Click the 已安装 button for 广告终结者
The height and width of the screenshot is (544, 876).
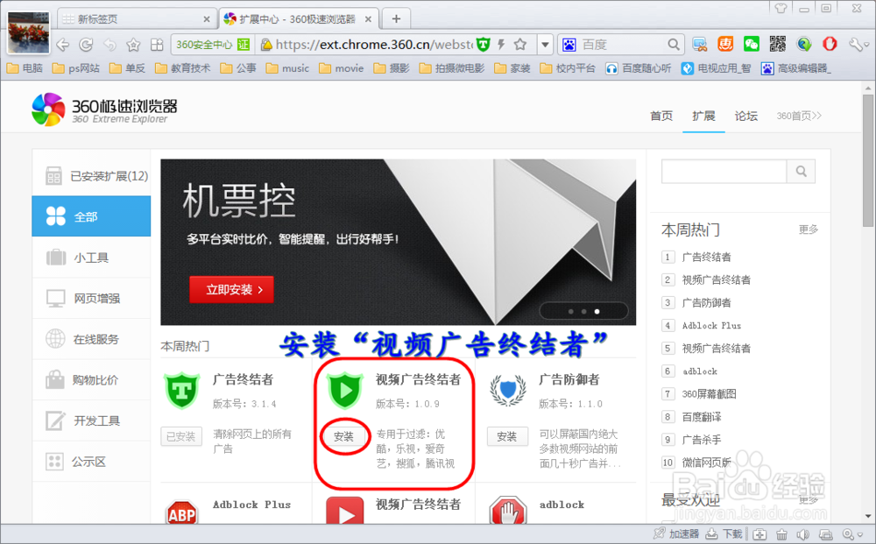click(x=181, y=436)
